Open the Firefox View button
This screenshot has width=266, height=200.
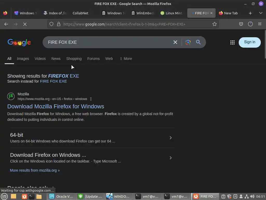(x=5, y=13)
